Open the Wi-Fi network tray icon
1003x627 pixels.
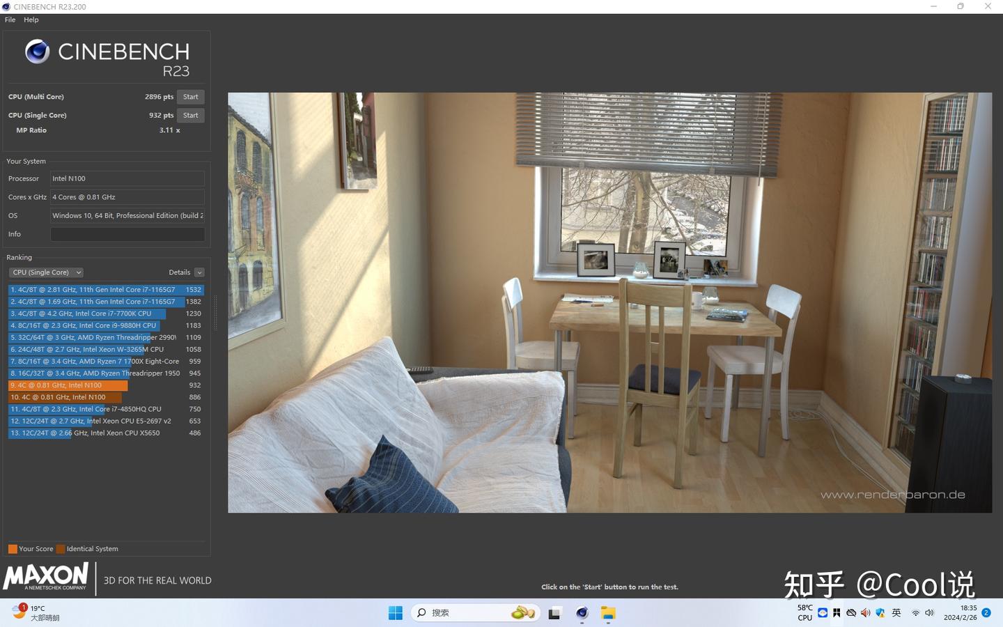tap(916, 613)
